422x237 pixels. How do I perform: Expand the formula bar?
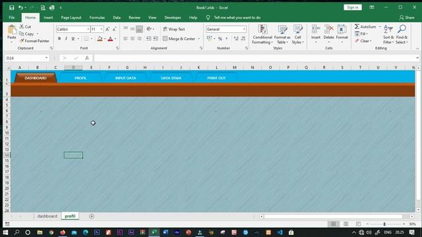click(417, 58)
